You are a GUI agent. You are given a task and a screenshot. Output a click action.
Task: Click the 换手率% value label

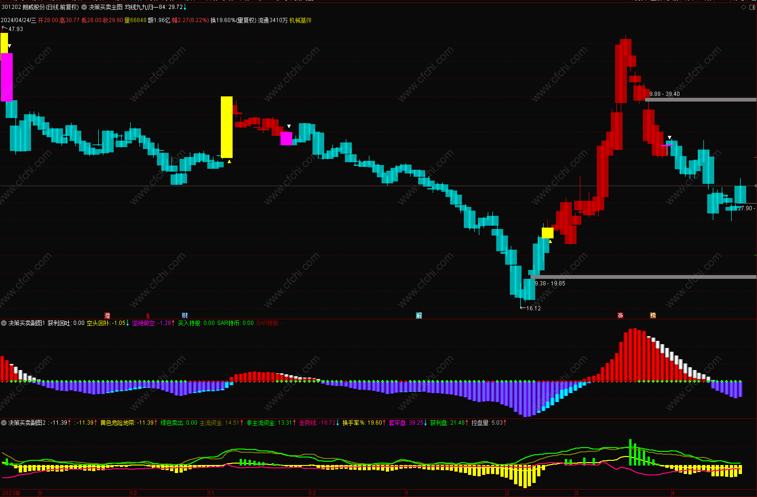(x=364, y=423)
